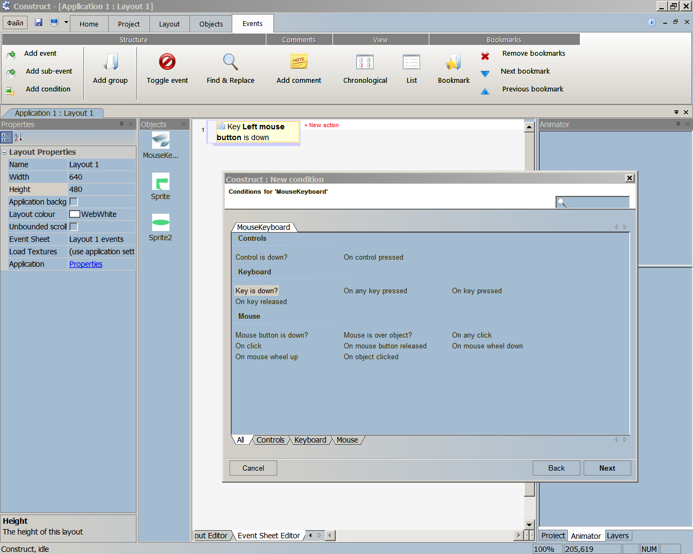The image size is (693, 554).
Task: Click the WebWhite layout colour swatch
Action: point(75,214)
